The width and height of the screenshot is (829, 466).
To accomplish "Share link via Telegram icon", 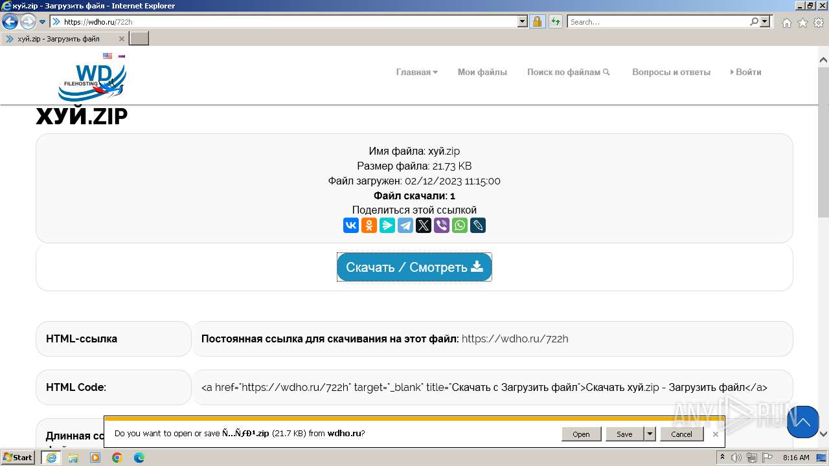I will pos(405,225).
